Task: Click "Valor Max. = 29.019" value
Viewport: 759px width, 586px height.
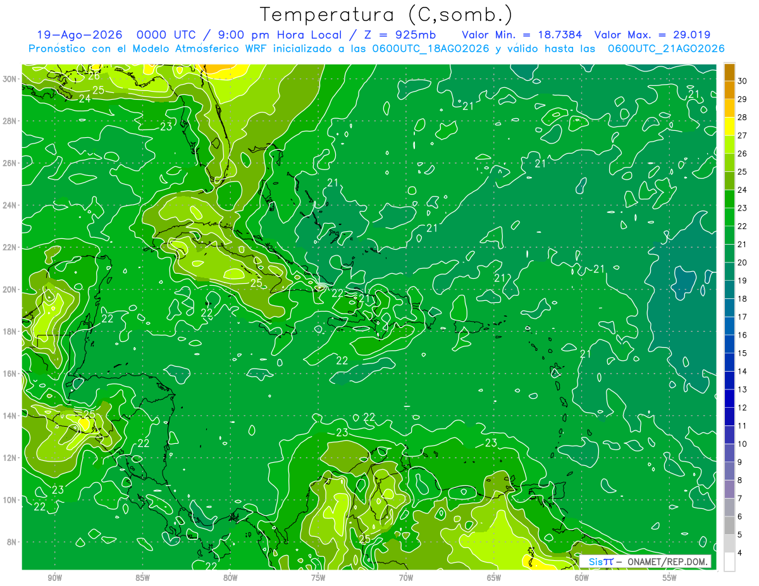Action: coord(652,35)
